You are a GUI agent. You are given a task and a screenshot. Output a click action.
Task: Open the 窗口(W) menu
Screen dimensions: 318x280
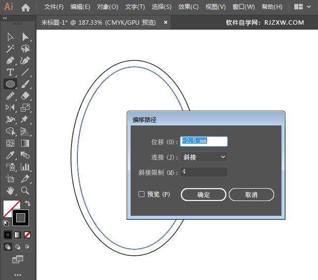(244, 7)
